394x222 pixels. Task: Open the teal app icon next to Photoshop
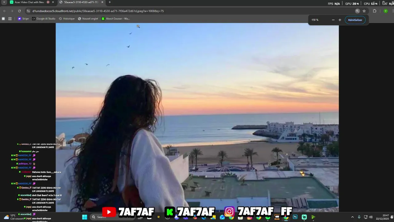click(x=304, y=217)
